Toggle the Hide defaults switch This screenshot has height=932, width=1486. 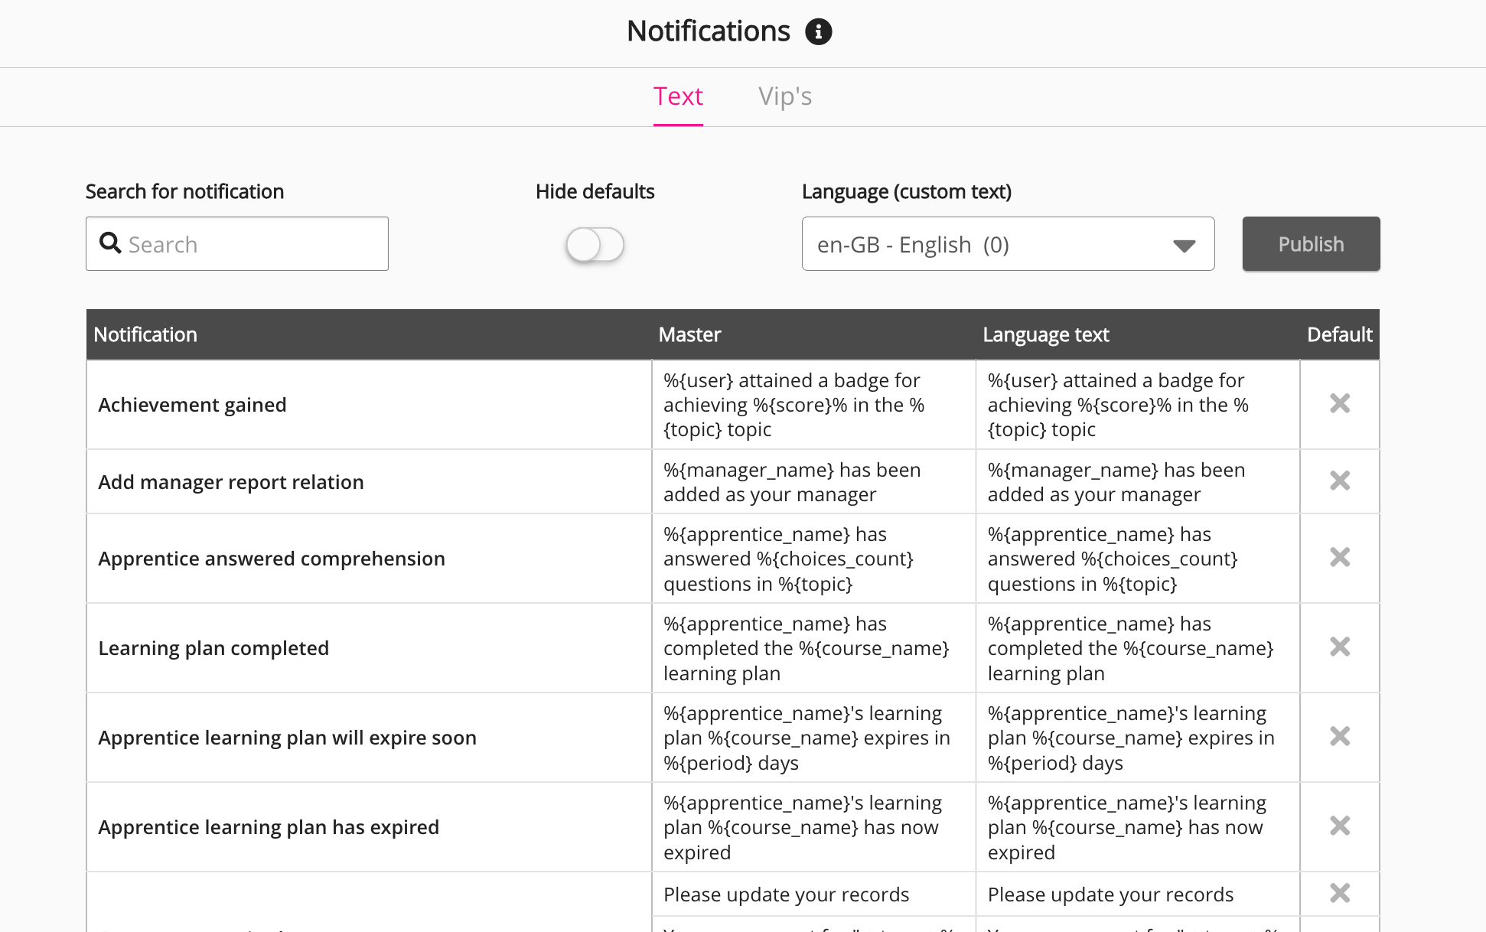pos(595,245)
